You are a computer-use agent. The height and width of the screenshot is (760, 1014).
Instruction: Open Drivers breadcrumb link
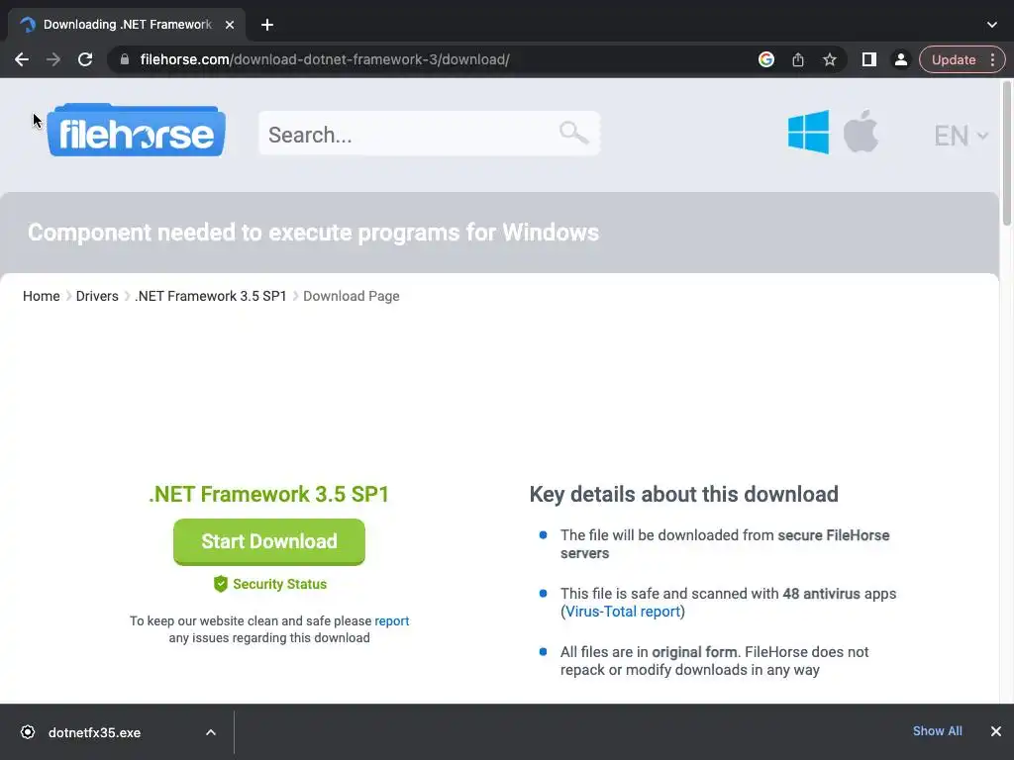[97, 296]
